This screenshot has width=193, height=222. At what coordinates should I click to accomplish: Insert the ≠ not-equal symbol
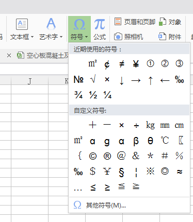122,64
